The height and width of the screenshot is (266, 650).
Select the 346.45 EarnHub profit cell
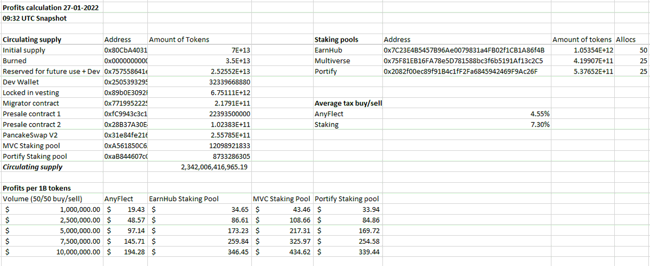pos(239,251)
